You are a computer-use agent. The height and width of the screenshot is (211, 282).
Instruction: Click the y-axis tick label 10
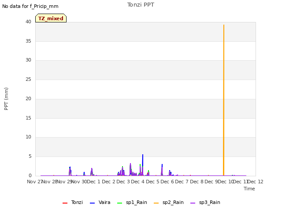coord(28,137)
